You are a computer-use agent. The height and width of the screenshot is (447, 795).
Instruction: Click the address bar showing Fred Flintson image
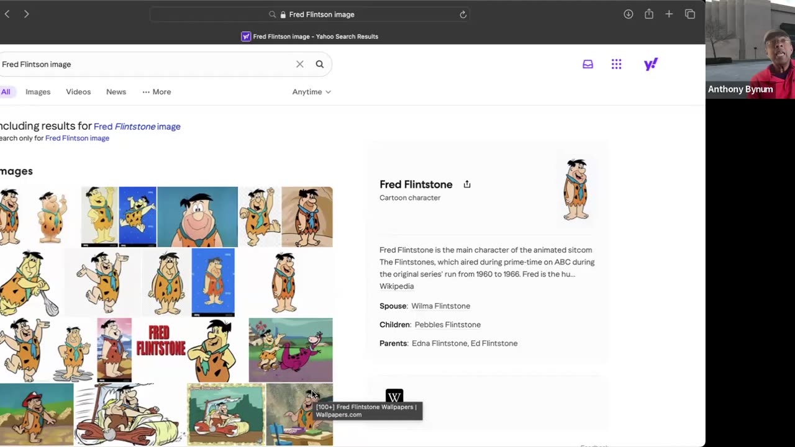point(309,14)
